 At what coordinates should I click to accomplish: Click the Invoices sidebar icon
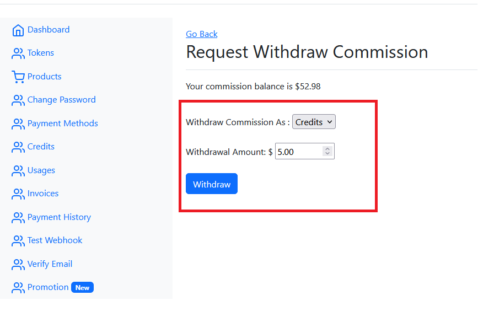[x=18, y=194]
